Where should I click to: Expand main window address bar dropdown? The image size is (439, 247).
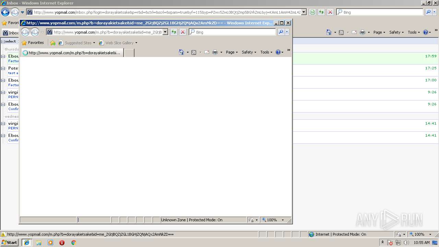pos(304,12)
